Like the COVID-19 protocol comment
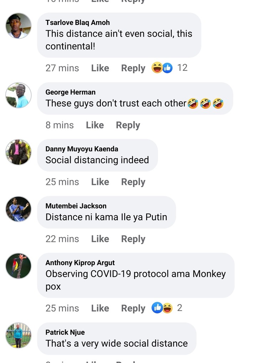 point(100,308)
